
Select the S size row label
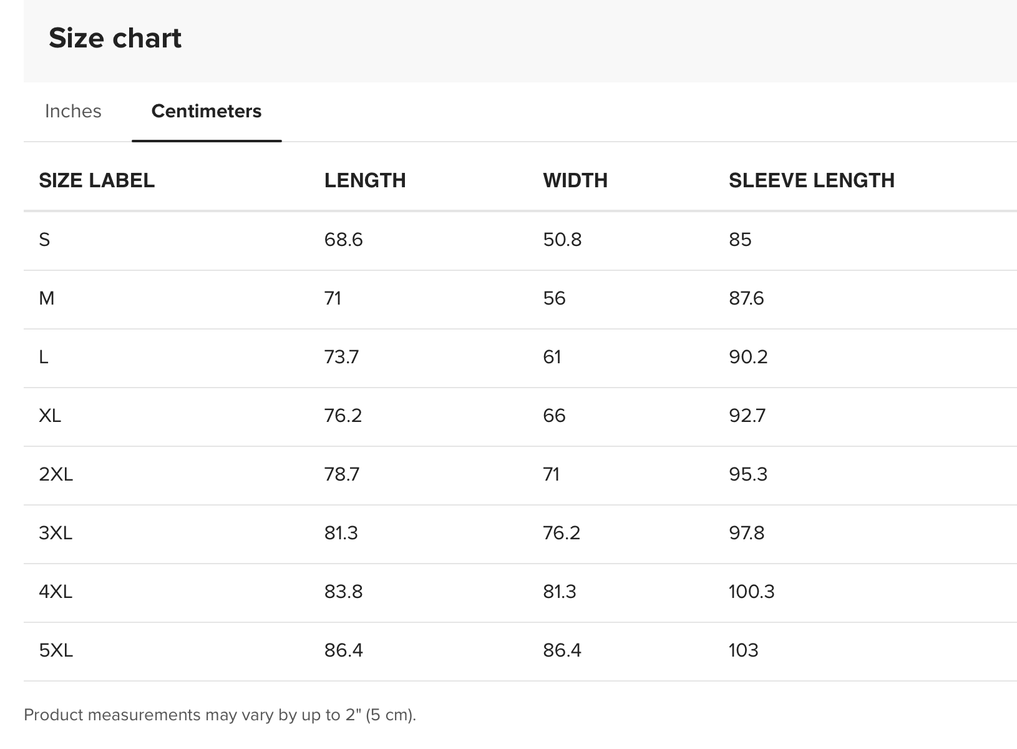pyautogui.click(x=44, y=240)
